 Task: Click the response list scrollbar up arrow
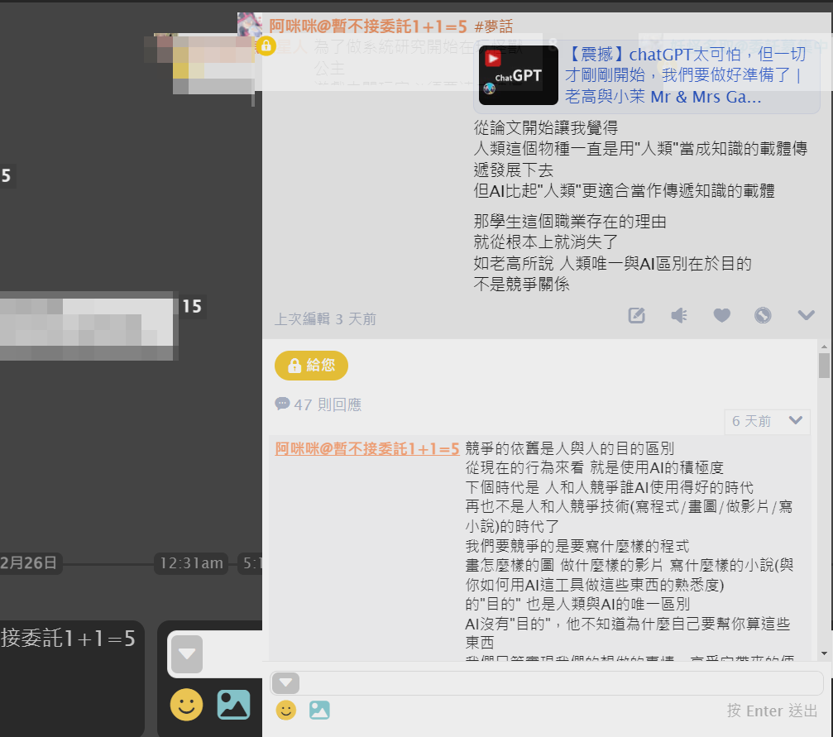tap(824, 347)
